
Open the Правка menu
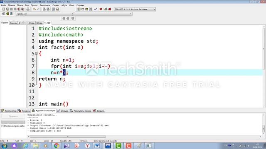click(x=11, y=5)
